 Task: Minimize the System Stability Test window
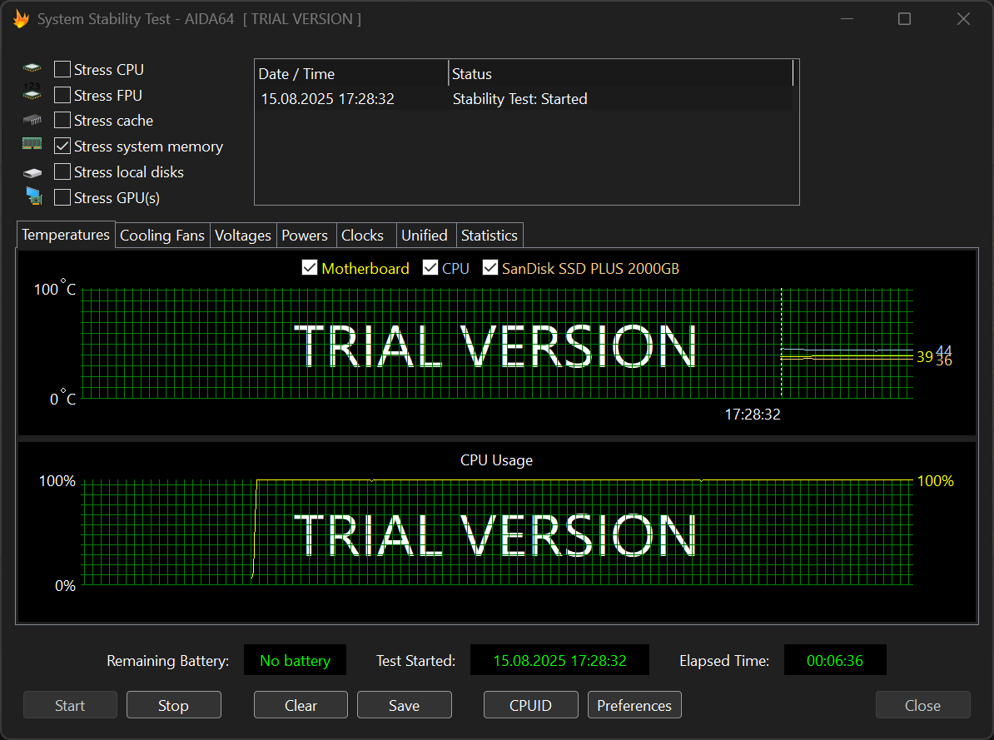[x=847, y=19]
